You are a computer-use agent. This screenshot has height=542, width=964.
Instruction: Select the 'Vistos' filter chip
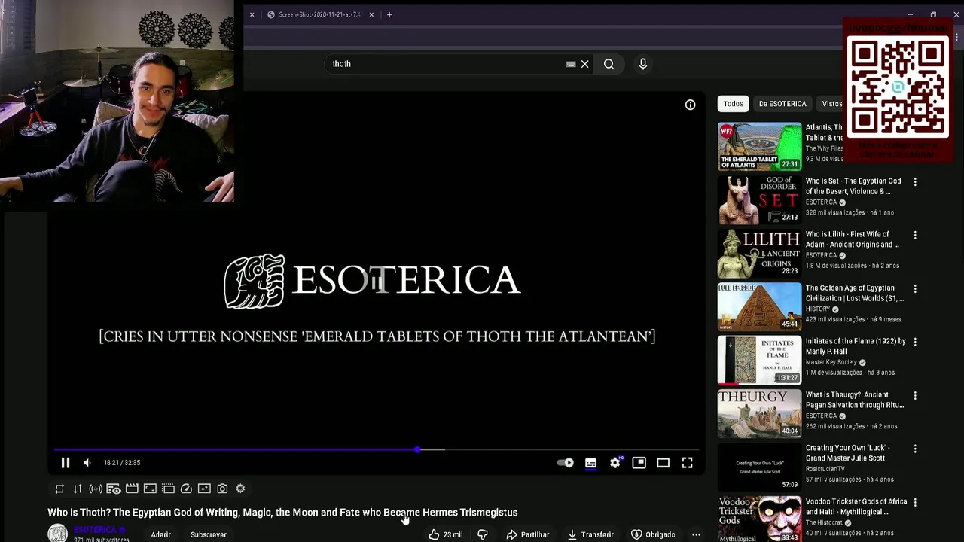[x=831, y=104]
